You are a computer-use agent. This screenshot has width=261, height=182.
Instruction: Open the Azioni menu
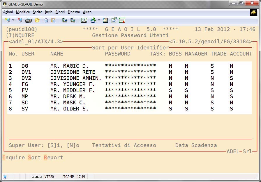(x=8, y=12)
